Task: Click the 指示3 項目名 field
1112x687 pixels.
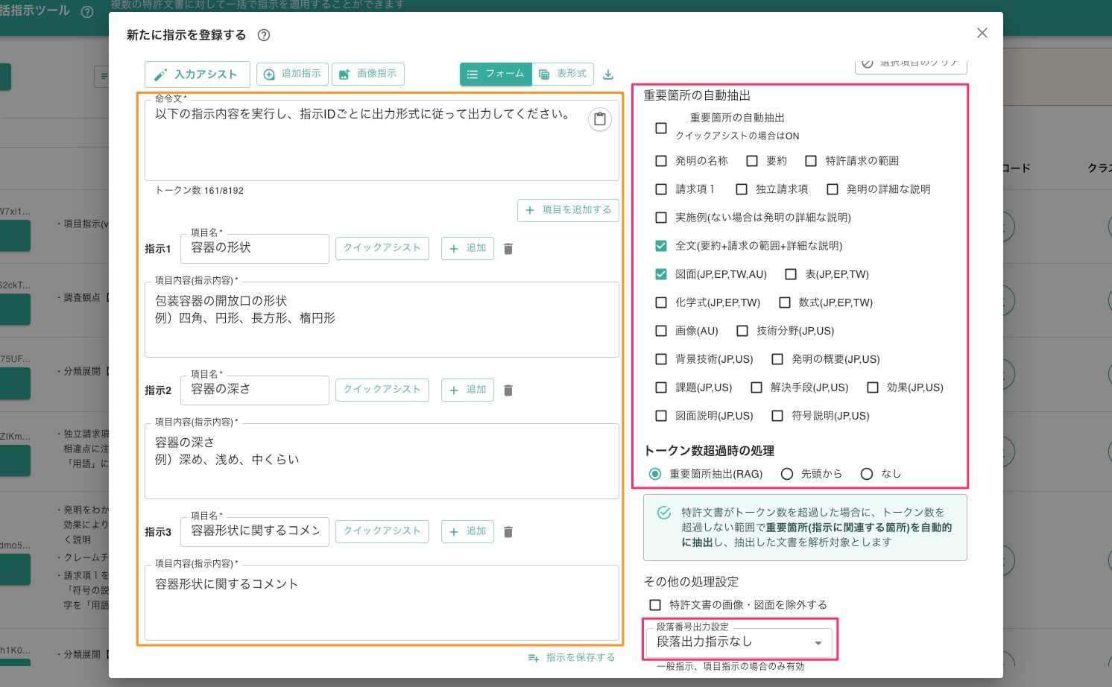Action: tap(255, 531)
